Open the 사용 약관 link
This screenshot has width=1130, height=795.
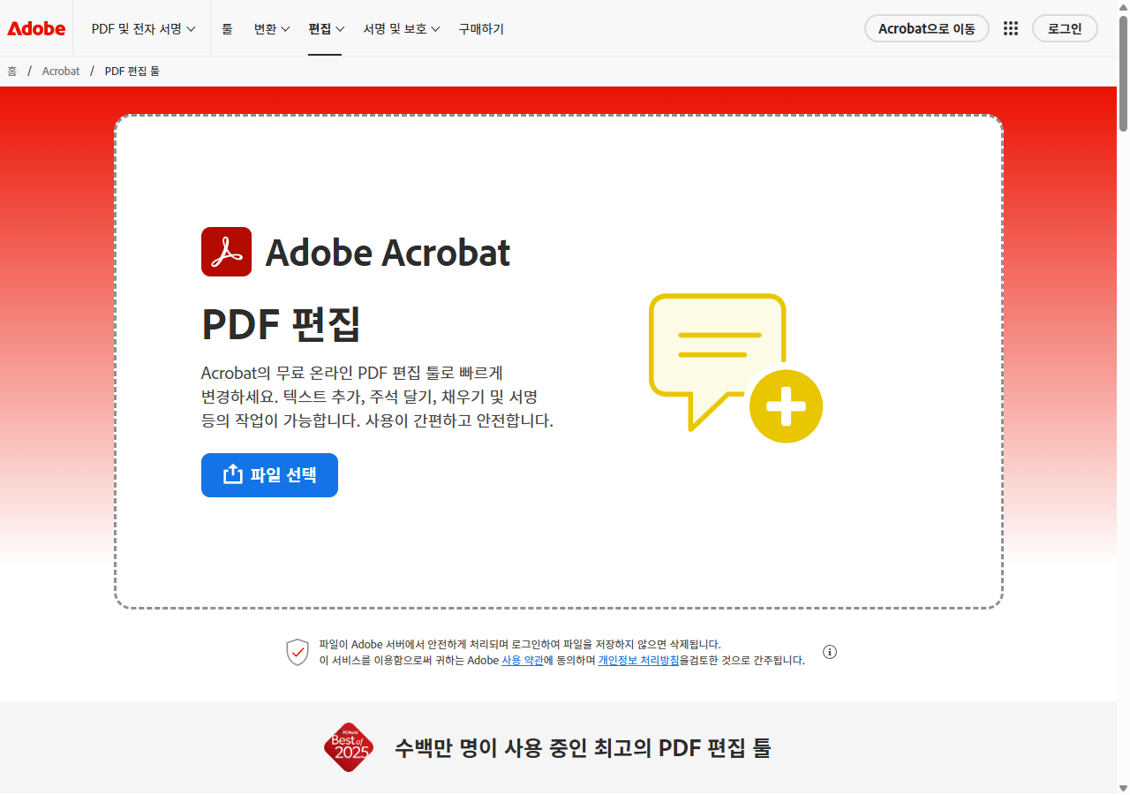(524, 660)
